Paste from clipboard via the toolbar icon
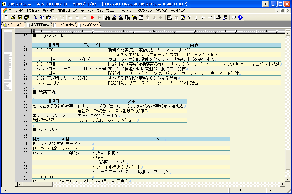292x194 pixels. 48,17
